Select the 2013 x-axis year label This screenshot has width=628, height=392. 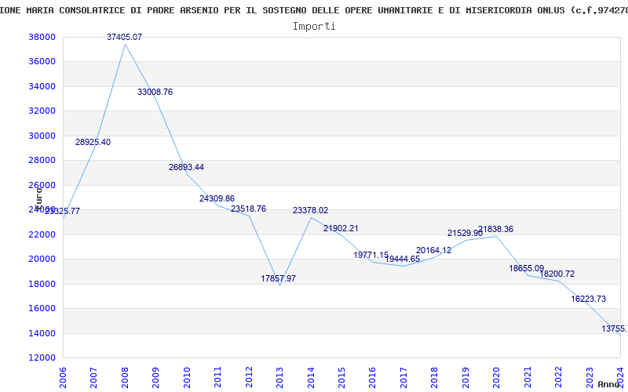(279, 378)
